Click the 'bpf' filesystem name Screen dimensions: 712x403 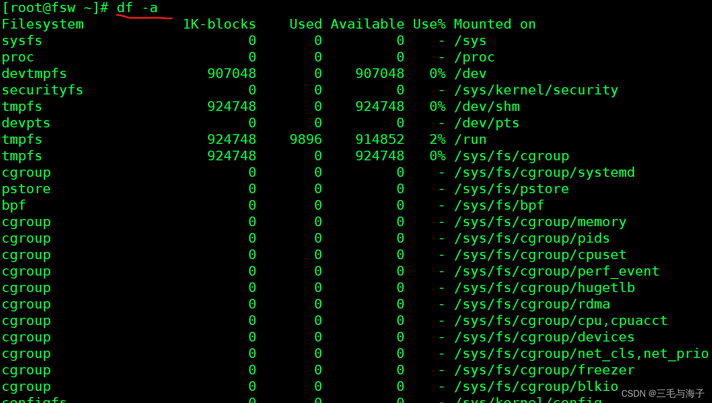tap(14, 205)
